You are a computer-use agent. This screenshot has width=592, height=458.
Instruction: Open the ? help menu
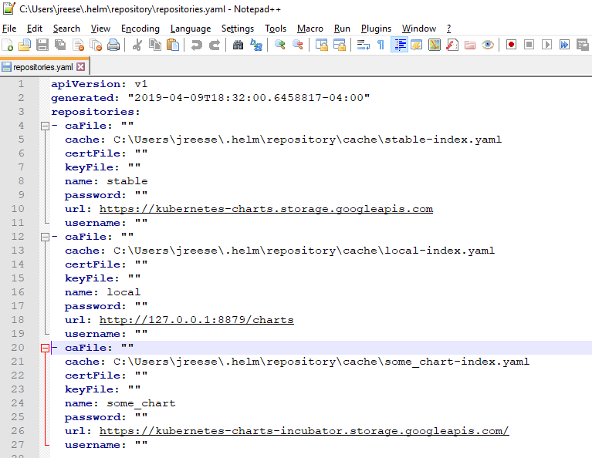(448, 29)
